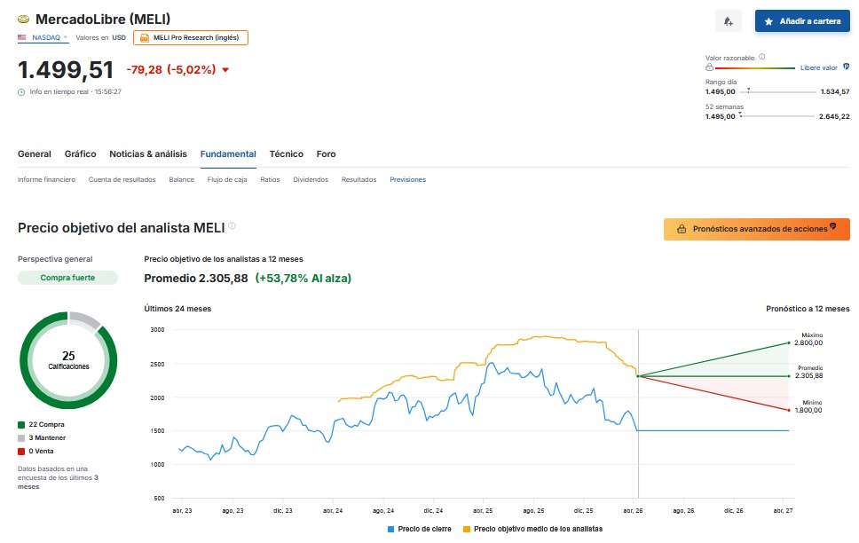Image resolution: width=859 pixels, height=543 pixels.
Task: Click the 52 semanas range slider
Action: 776,116
